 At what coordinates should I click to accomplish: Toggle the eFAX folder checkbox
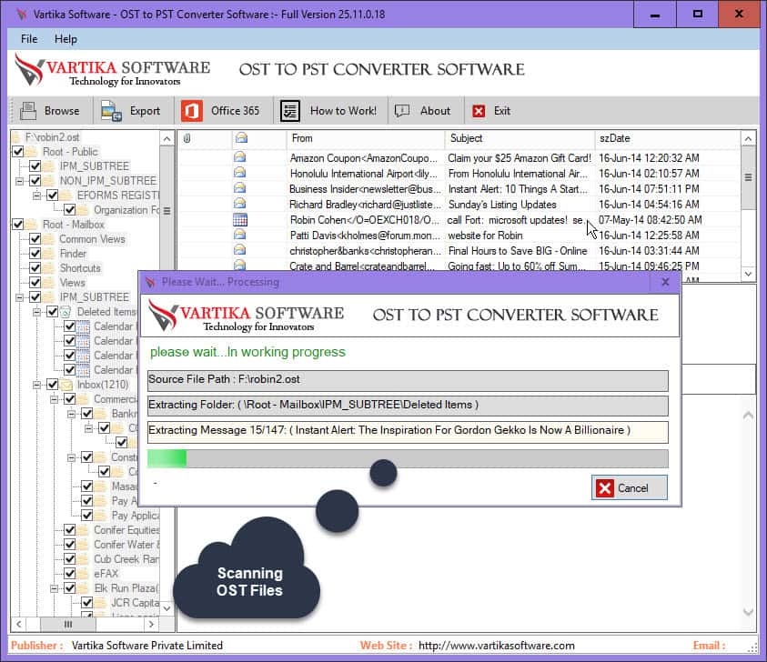pyautogui.click(x=69, y=574)
